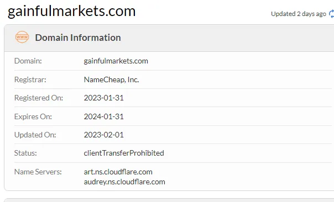The height and width of the screenshot is (202, 334).
Task: Click the expiry date 2024-01-31
Action: coord(104,116)
